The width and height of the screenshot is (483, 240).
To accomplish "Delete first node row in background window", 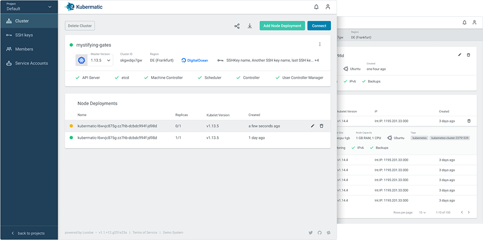I will [469, 121].
